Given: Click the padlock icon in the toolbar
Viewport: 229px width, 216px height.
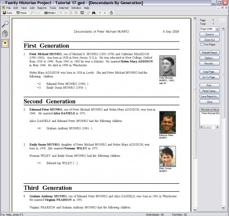Looking at the screenshot, I should click(x=111, y=13).
